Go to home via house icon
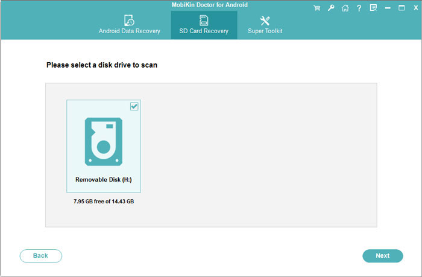Image resolution: width=422 pixels, height=277 pixels. [x=345, y=8]
